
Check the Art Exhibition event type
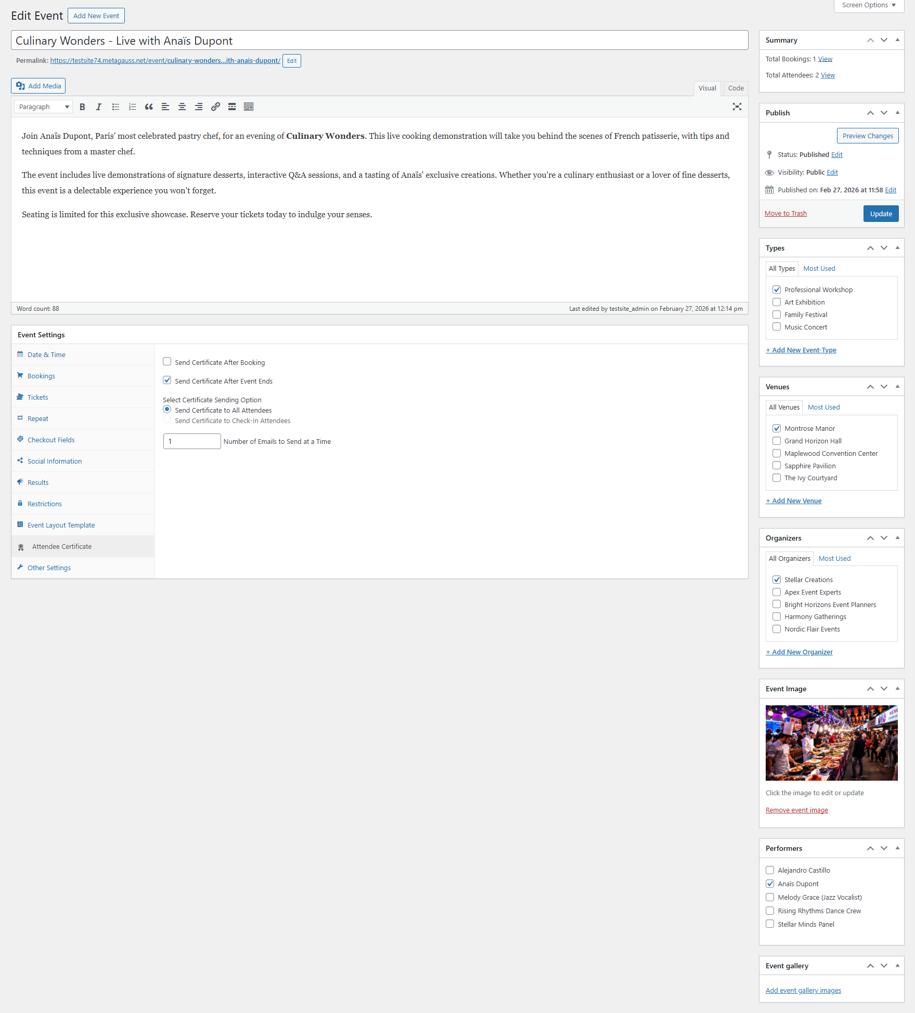(777, 302)
